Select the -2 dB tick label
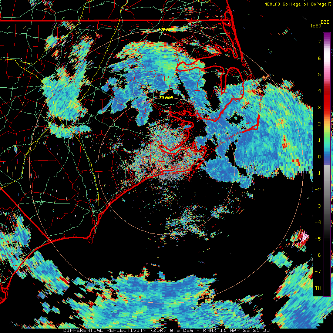The width and height of the screenshot is (333, 333). pyautogui.click(x=318, y=189)
